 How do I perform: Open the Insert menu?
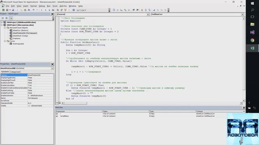25,6
